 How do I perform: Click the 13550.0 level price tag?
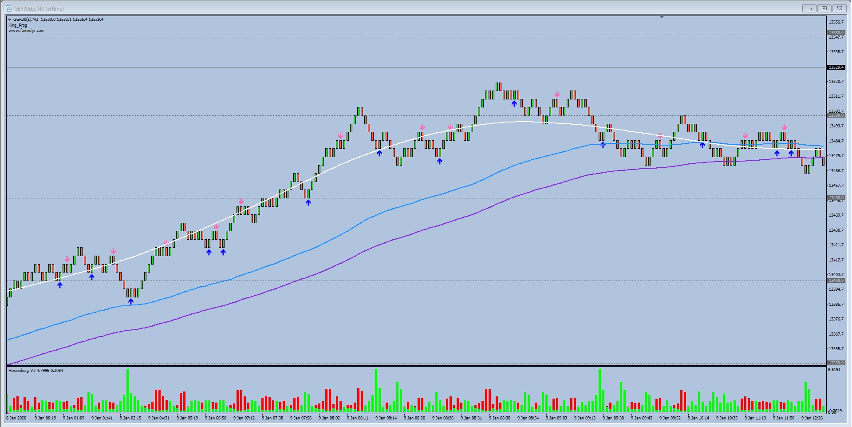(836, 33)
